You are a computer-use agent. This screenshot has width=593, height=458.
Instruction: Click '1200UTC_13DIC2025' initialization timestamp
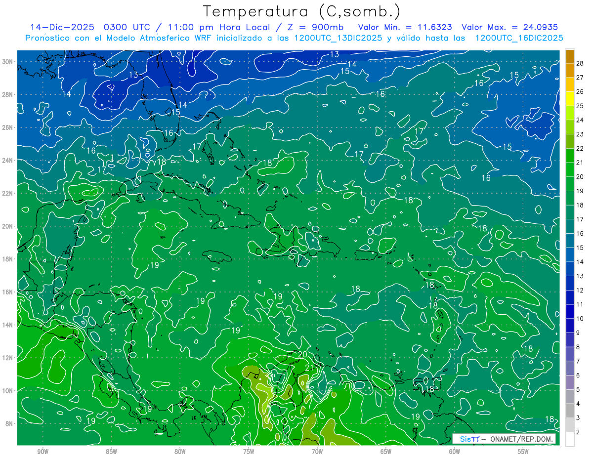[338, 38]
